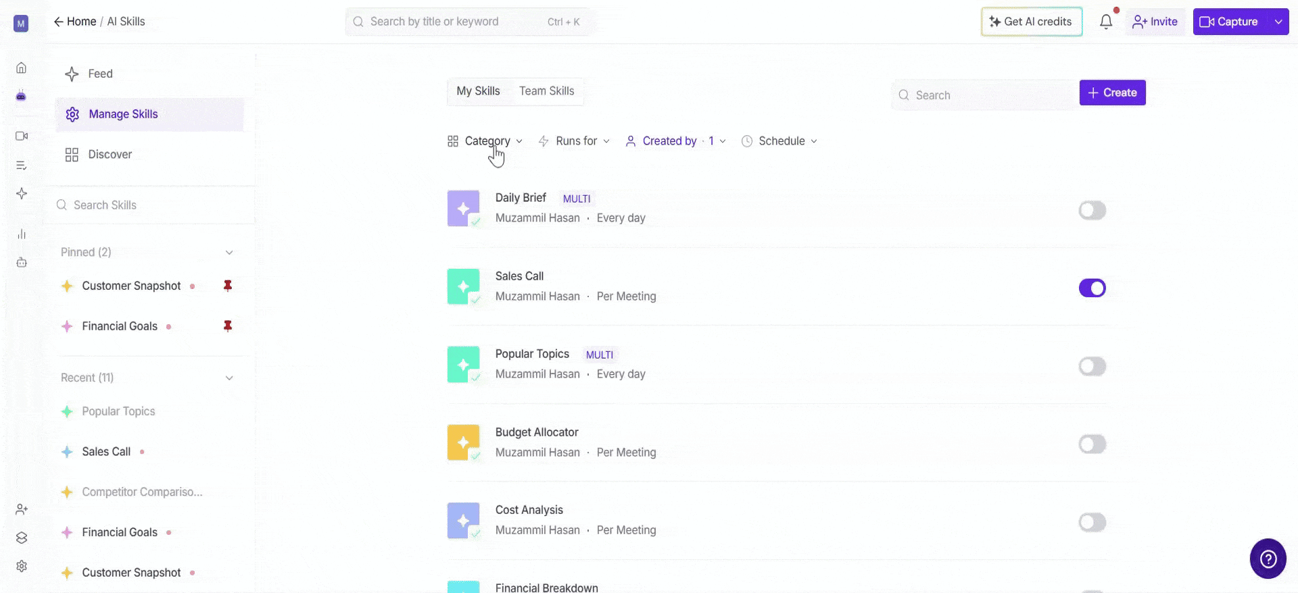
Task: Click the Capture button
Action: click(1231, 22)
